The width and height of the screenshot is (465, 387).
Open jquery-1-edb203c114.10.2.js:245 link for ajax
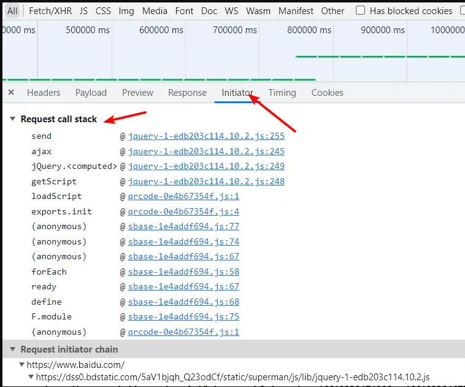click(x=206, y=152)
